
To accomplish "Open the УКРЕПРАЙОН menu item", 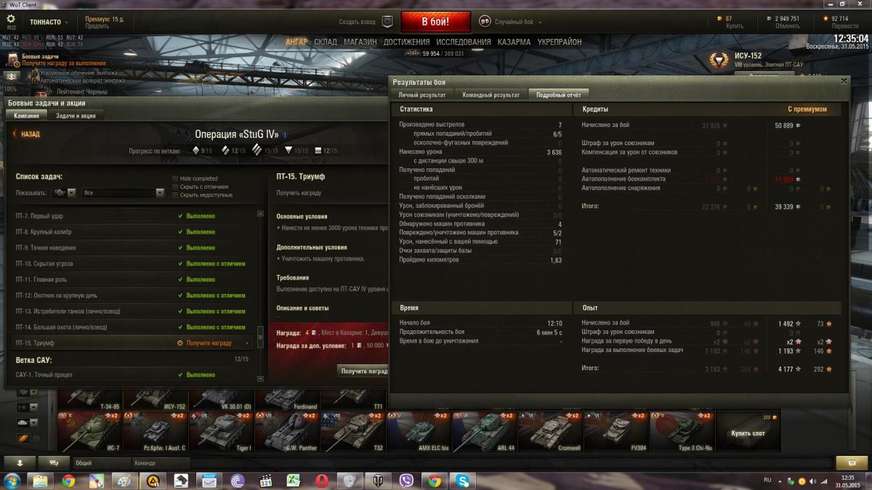I will click(560, 42).
